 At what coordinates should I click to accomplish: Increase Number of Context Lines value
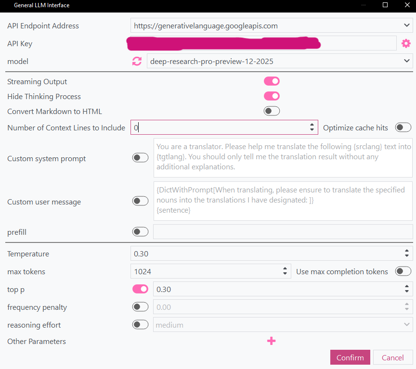point(312,125)
